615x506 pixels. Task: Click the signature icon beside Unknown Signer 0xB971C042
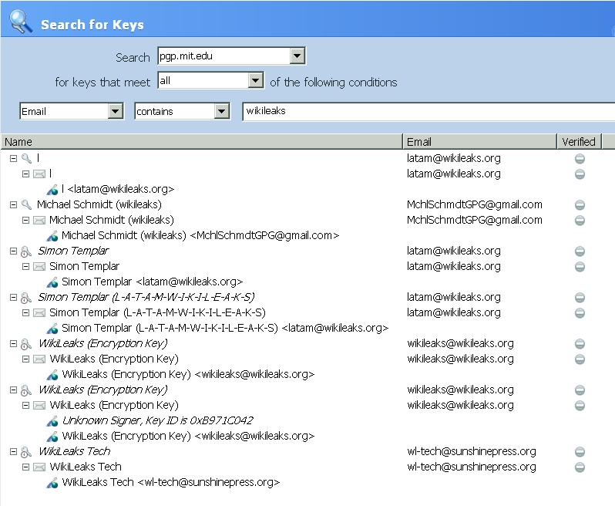(x=52, y=421)
